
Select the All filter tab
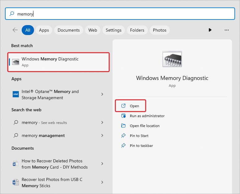(28, 30)
